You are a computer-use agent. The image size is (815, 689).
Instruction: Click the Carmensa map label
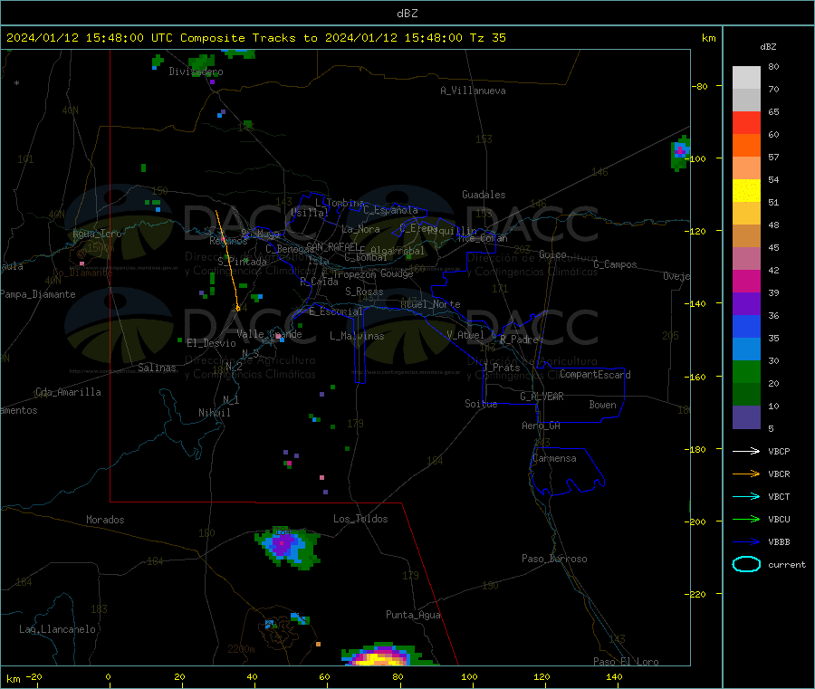pos(554,459)
